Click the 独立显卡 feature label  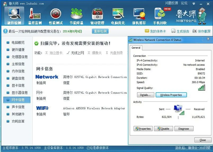56,53
